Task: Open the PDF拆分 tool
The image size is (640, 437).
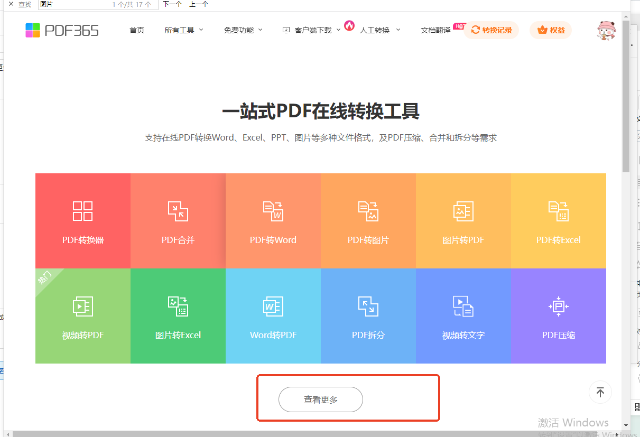Action: tap(368, 316)
